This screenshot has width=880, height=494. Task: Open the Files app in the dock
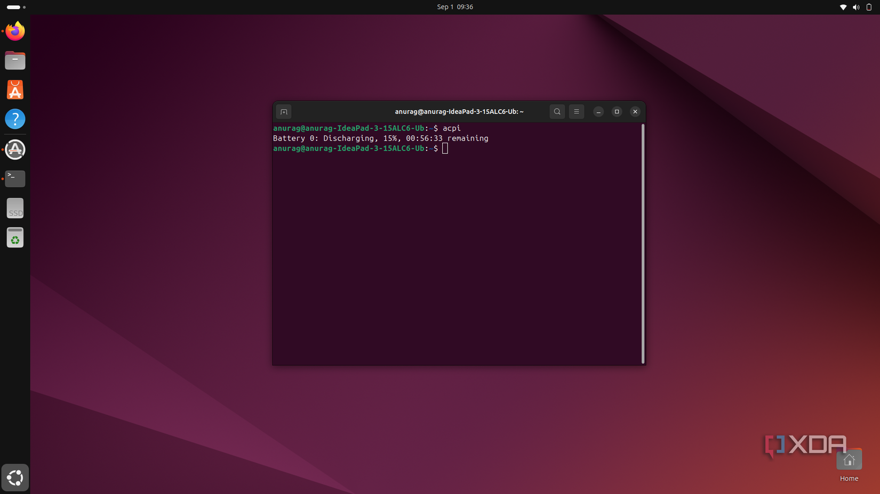click(x=15, y=60)
